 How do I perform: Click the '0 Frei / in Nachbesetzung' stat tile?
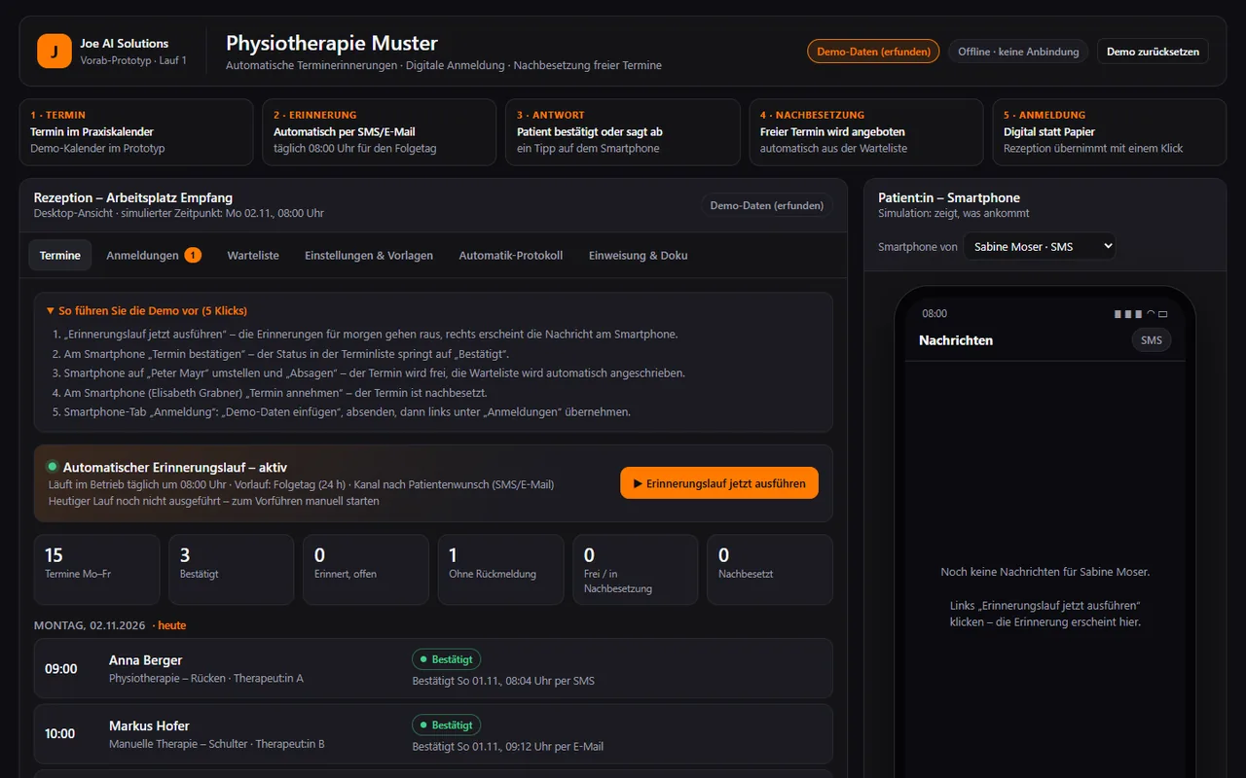click(635, 570)
